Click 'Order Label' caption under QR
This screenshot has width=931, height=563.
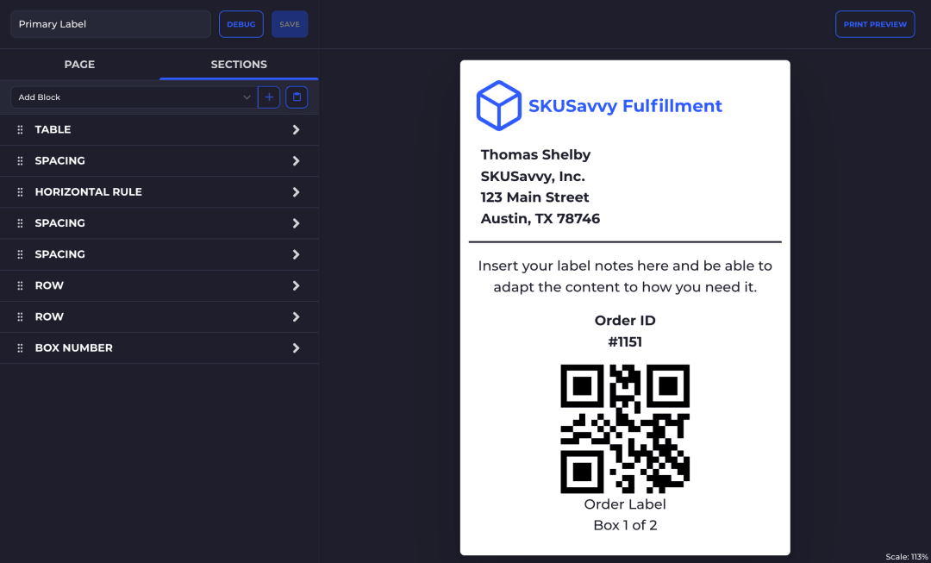(625, 504)
